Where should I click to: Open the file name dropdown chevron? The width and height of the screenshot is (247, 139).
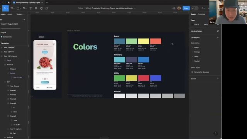pos(135,8)
